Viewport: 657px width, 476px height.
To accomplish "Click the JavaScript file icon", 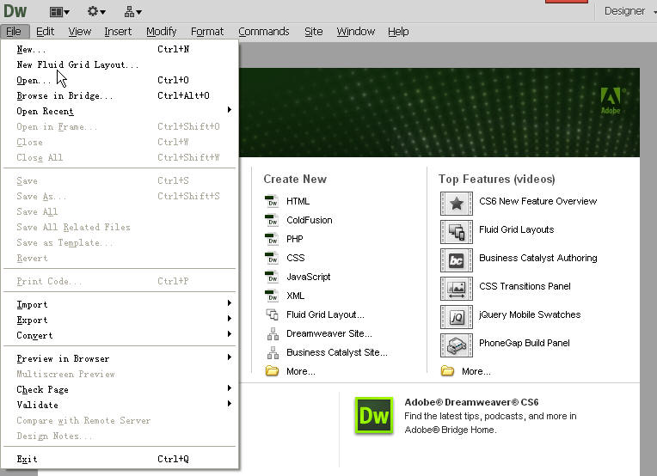I will tap(272, 277).
